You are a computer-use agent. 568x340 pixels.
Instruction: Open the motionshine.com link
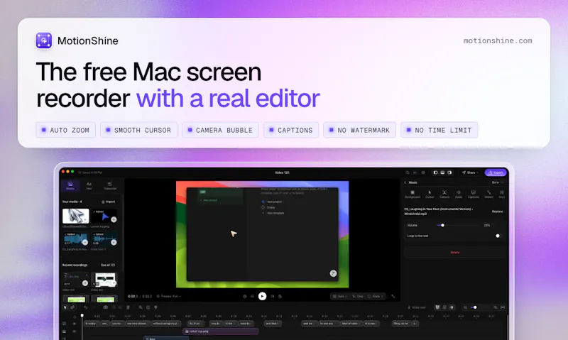498,40
